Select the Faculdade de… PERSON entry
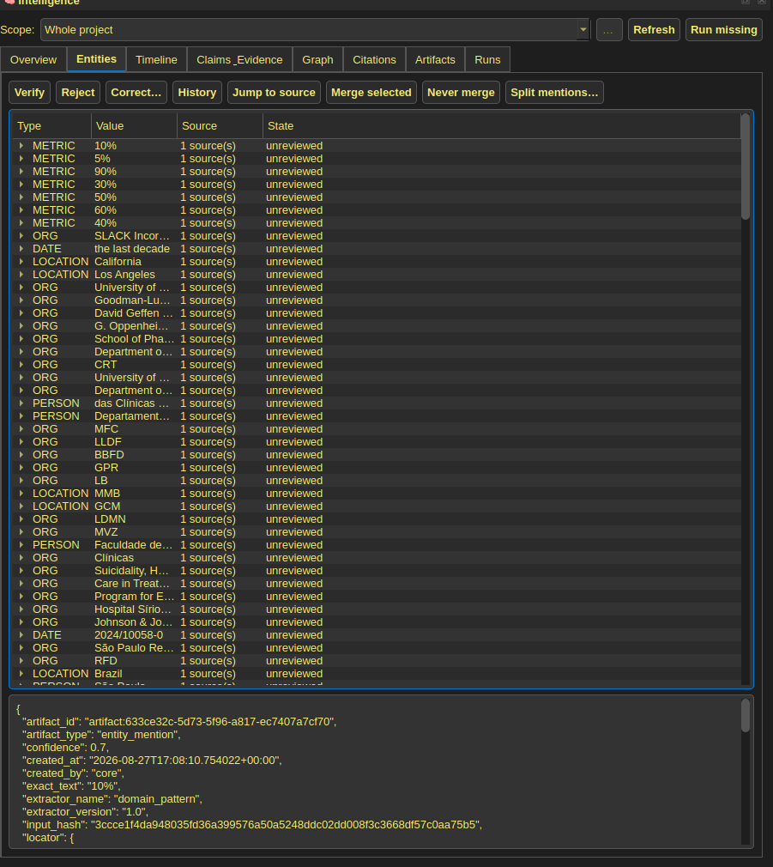773x867 pixels. tap(133, 544)
